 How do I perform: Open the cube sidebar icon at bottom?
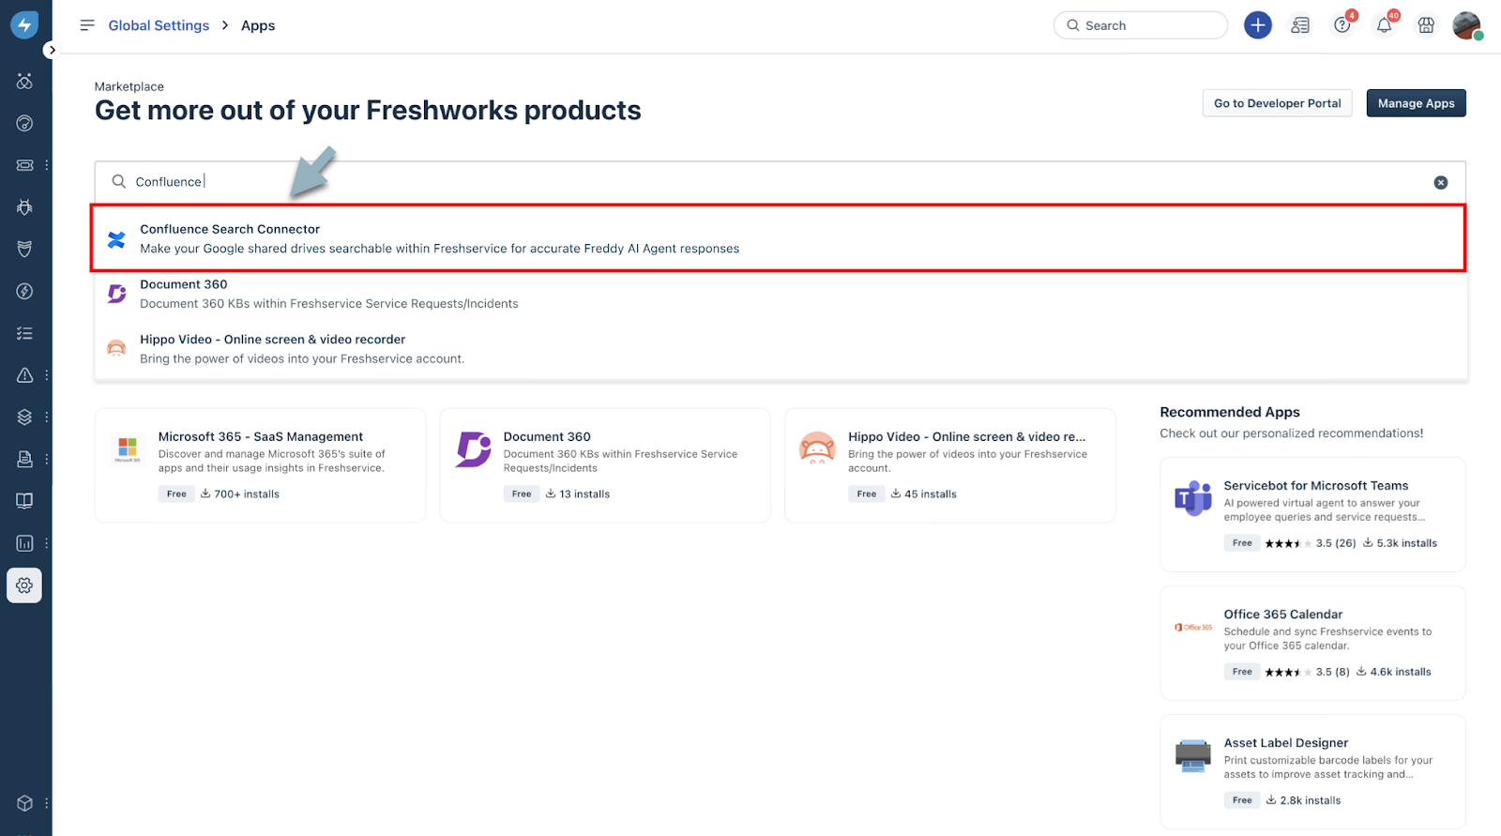pos(24,803)
